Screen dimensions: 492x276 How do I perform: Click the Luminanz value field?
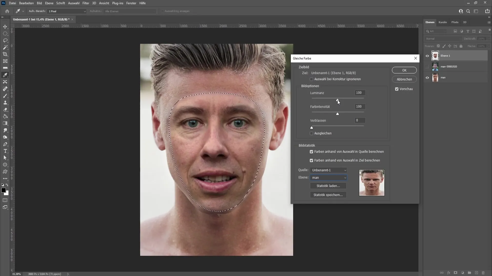[360, 93]
